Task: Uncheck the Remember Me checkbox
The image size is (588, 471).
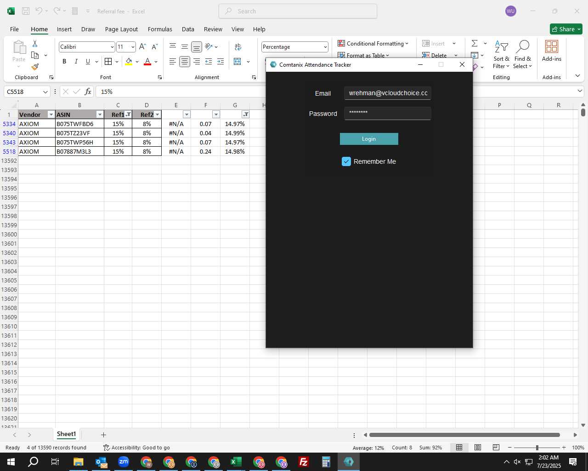Action: pos(346,161)
